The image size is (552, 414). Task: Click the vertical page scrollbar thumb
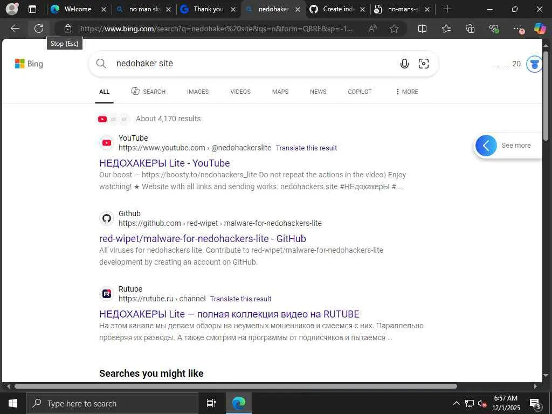546,96
